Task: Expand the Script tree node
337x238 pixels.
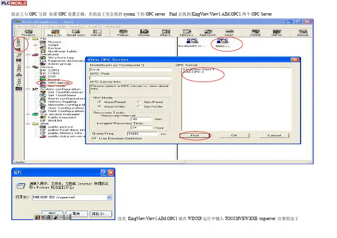Action: pyautogui.click(x=36, y=45)
